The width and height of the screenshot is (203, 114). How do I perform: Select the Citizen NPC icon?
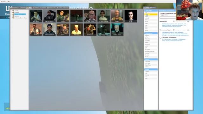[63, 16]
